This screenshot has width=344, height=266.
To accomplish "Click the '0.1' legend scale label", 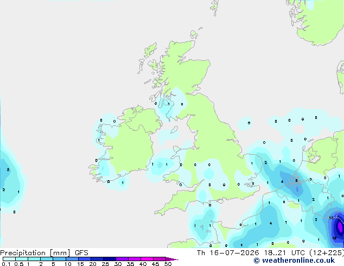I will click(x=6, y=264).
